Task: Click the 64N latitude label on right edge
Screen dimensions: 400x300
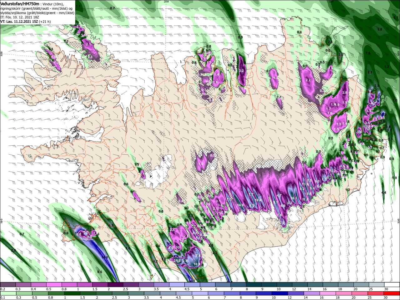Action: coord(398,221)
